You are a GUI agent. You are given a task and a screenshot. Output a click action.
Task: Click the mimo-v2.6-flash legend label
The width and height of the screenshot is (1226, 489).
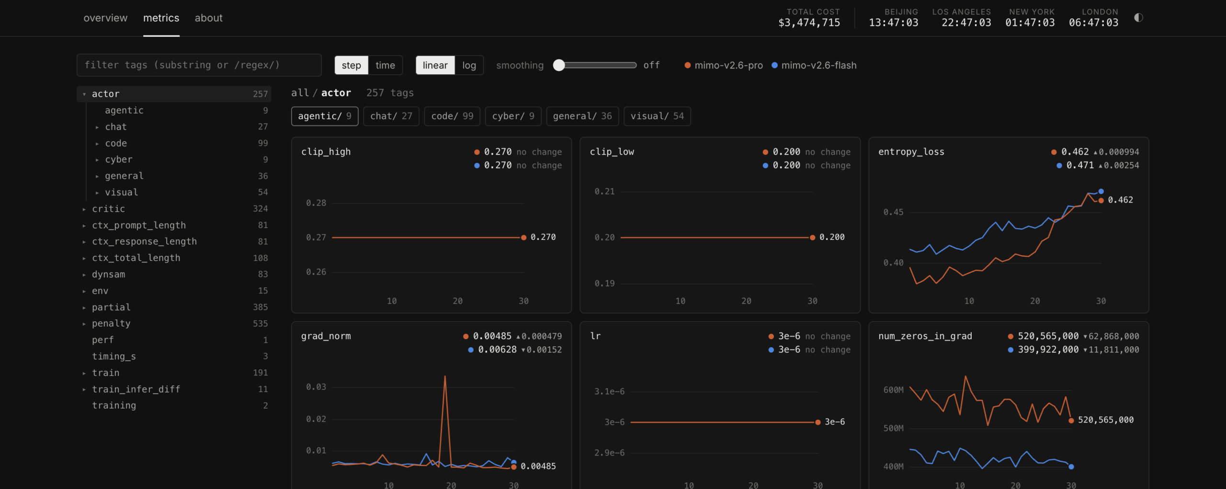coord(819,65)
